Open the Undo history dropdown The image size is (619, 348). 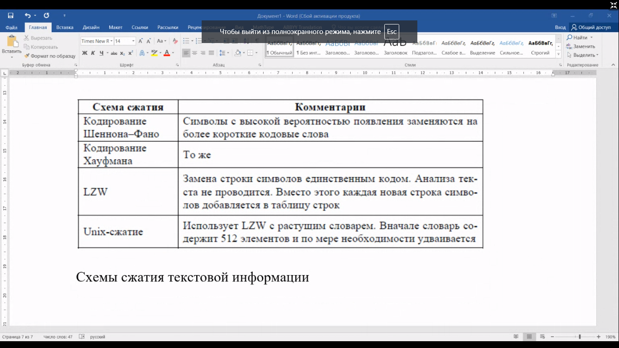(35, 16)
